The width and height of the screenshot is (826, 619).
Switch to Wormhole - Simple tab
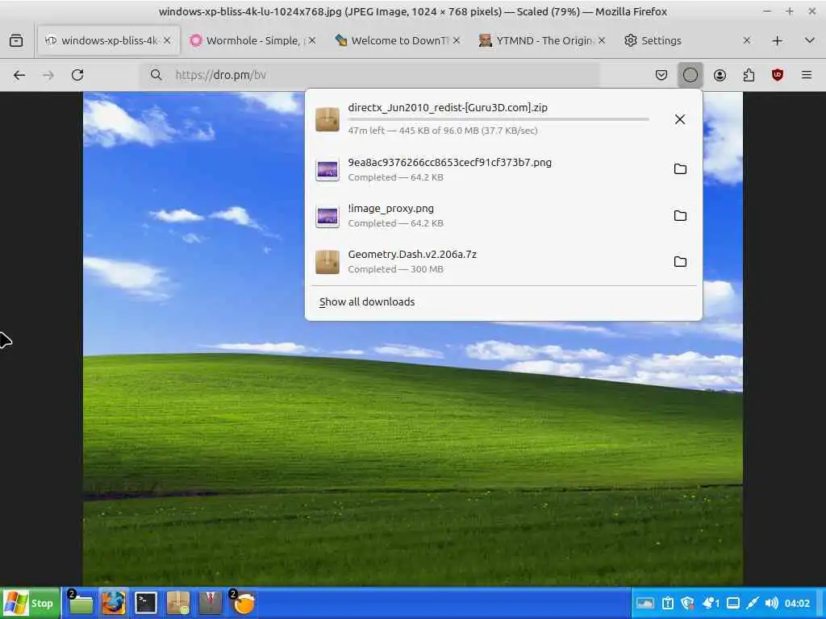pos(252,40)
